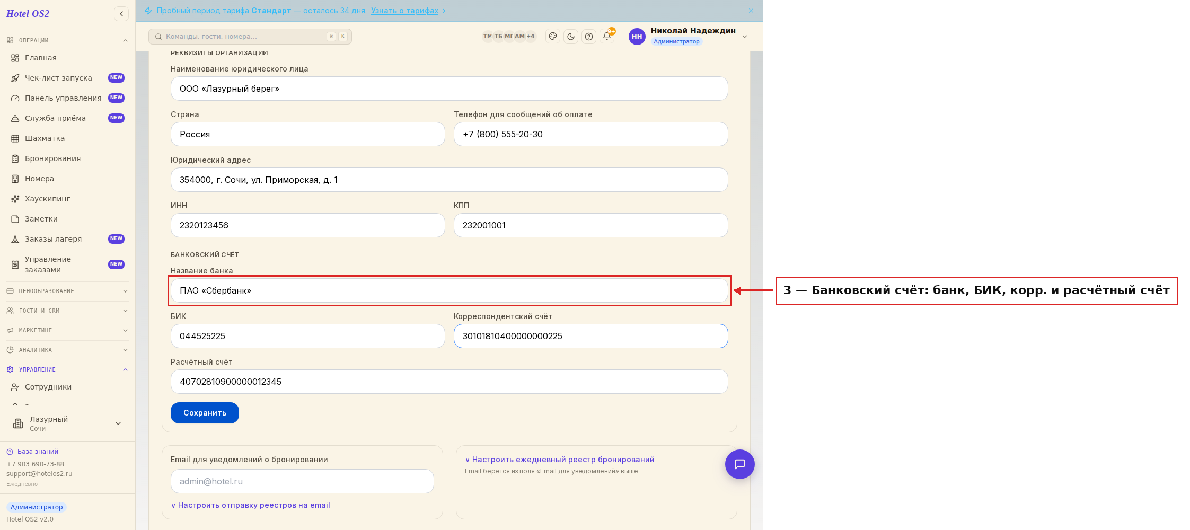Toggle dark mode moon icon
The image size is (1190, 530).
pos(571,37)
